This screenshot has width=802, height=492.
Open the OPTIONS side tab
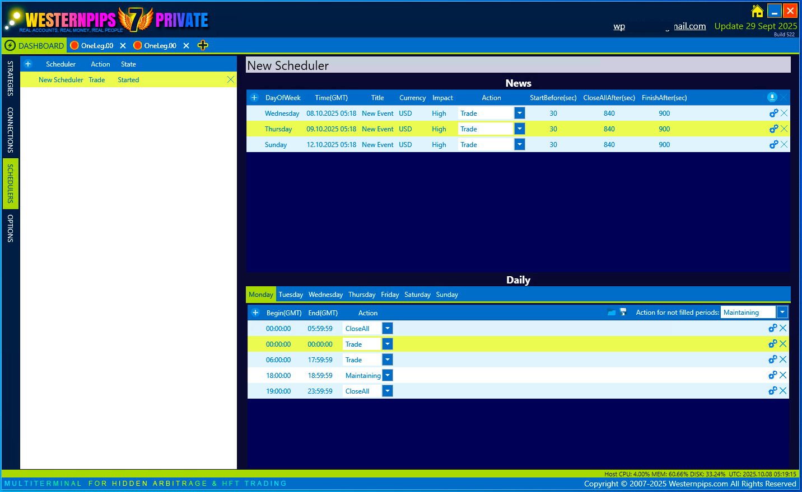coord(11,228)
